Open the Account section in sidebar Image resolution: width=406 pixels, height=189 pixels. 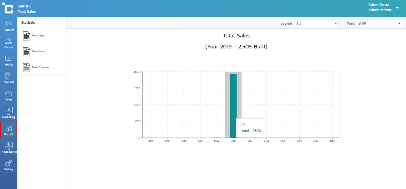[x=9, y=26]
